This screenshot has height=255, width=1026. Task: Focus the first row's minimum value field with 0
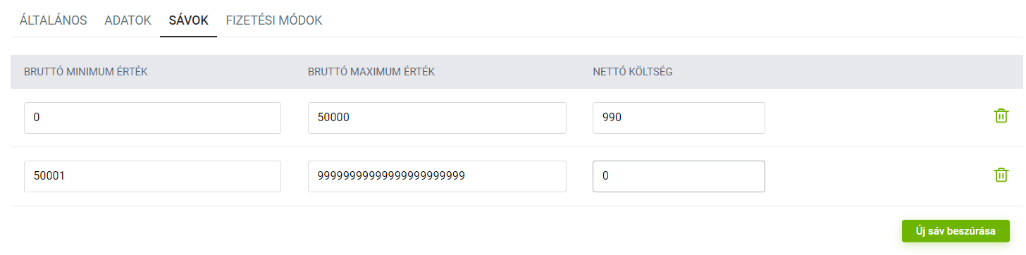[152, 118]
